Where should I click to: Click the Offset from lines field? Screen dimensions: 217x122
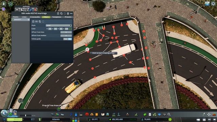(66, 32)
